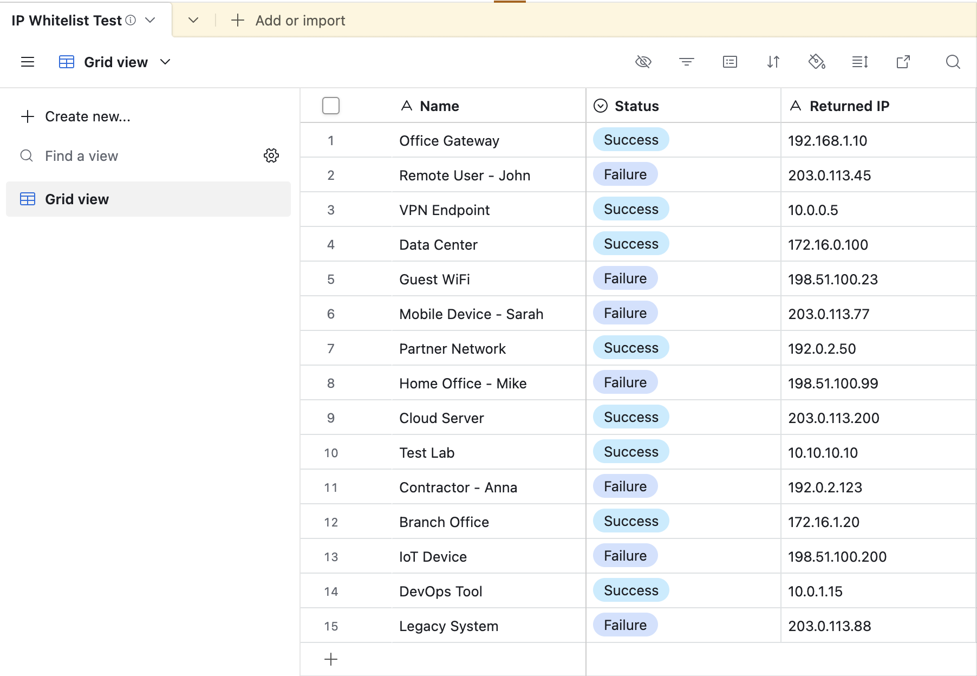Click the plus icon of Add or import
977x676 pixels.
[x=237, y=20]
